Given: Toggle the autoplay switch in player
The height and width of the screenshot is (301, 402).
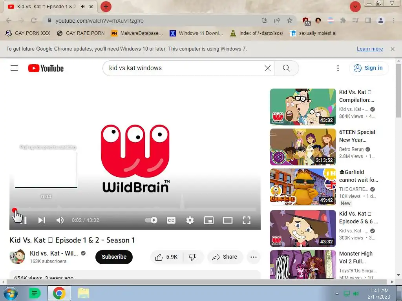Looking at the screenshot, I should 151,220.
